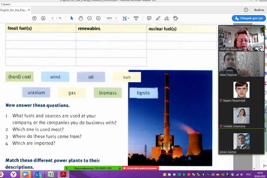Screen dimensions: 267x178
Task: Zoom in with the plus icon
Action: click(x=98, y=18)
